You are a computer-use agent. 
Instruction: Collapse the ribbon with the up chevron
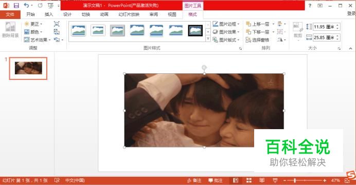pos(350,48)
